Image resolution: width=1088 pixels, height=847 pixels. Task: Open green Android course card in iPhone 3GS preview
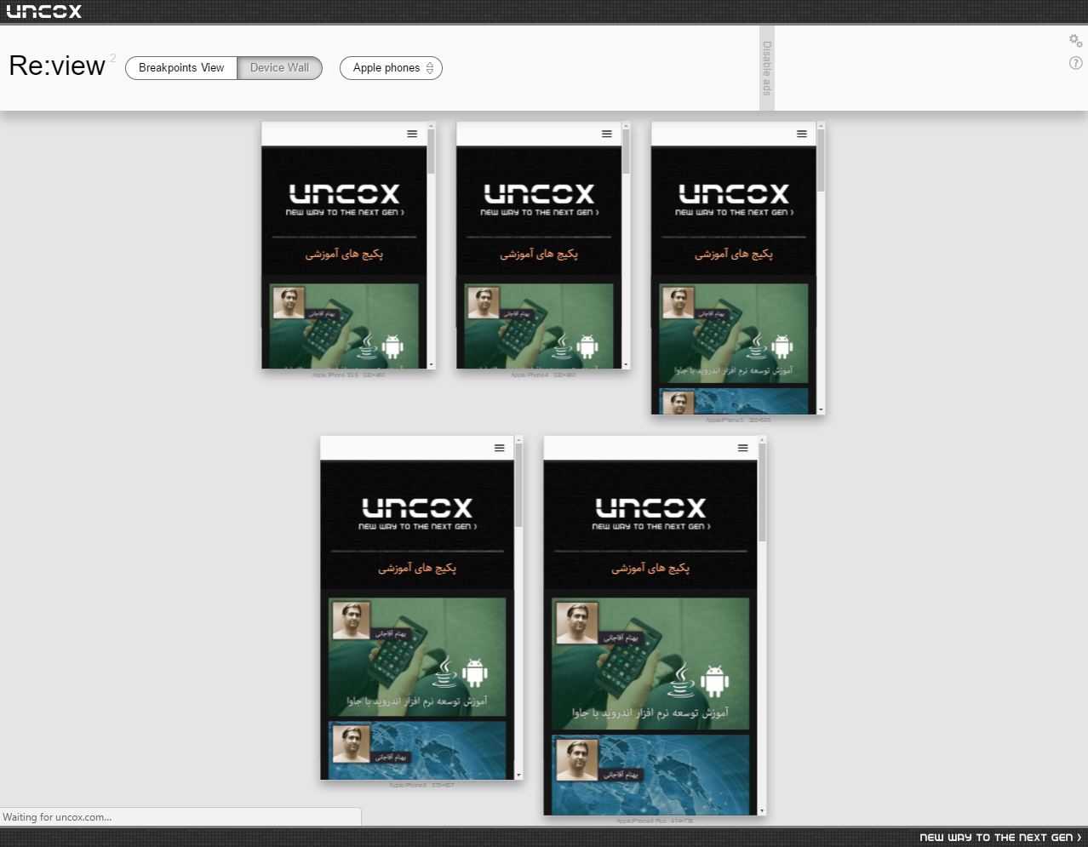point(344,326)
